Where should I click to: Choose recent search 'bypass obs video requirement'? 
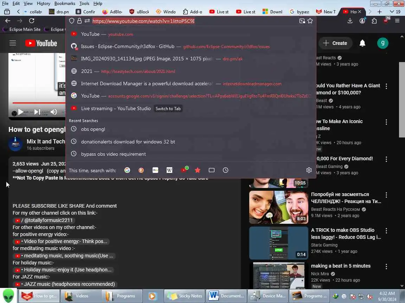[191, 154]
